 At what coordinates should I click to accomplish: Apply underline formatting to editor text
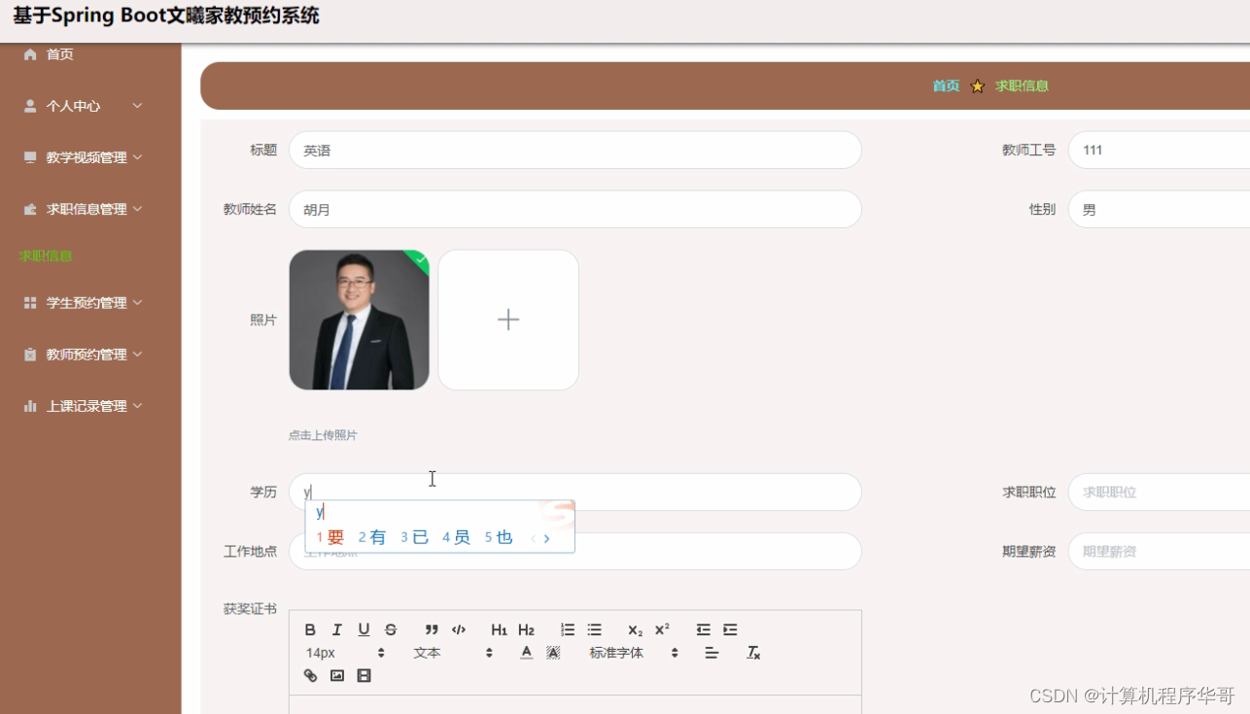click(364, 629)
